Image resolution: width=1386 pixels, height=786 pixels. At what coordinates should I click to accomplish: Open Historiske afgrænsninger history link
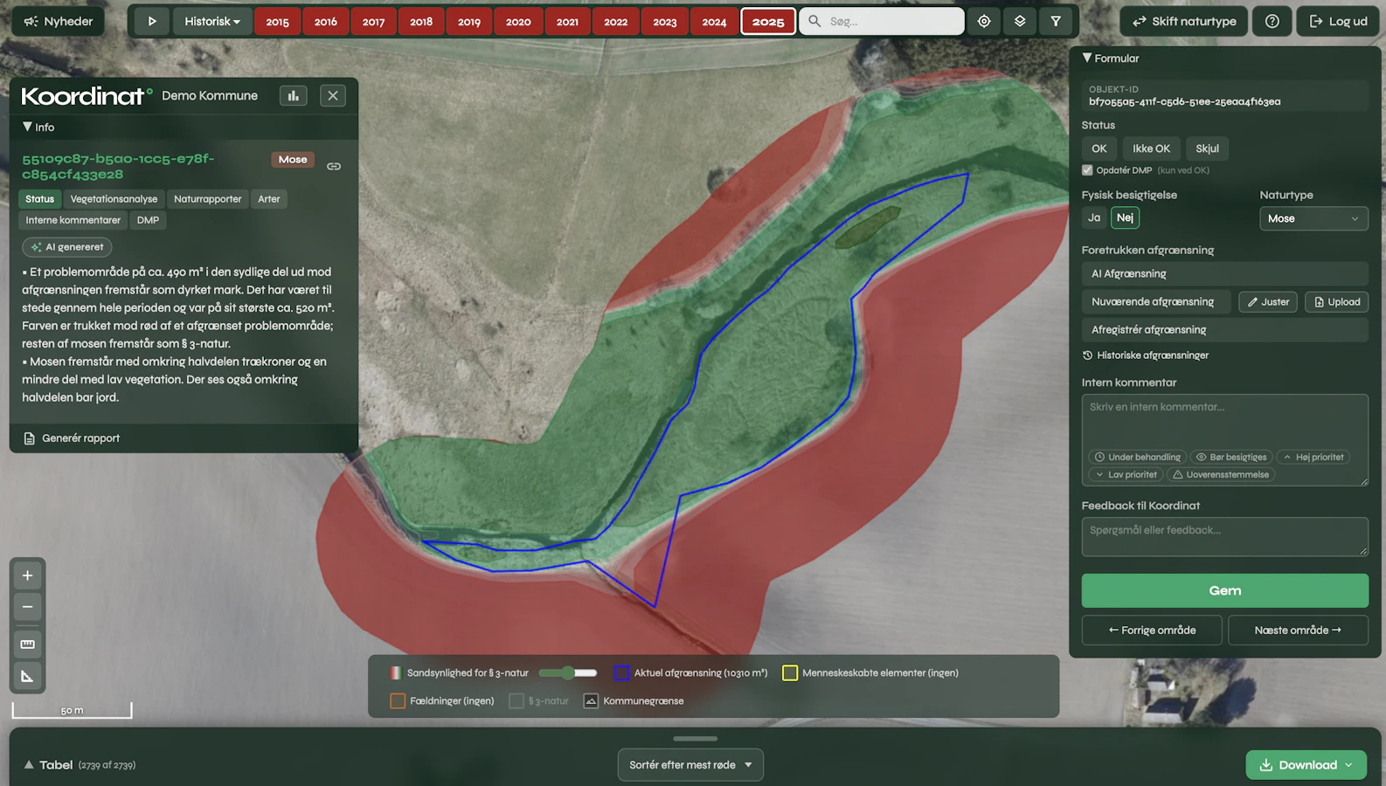pos(1146,355)
